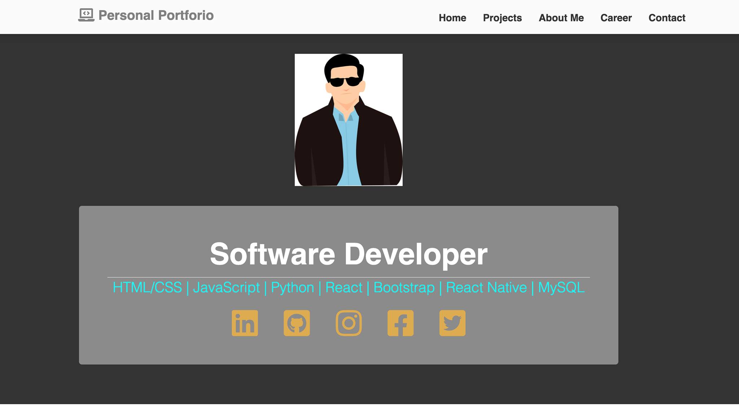This screenshot has height=415, width=739.
Task: Click the HTML/CSS skill link
Action: point(148,287)
